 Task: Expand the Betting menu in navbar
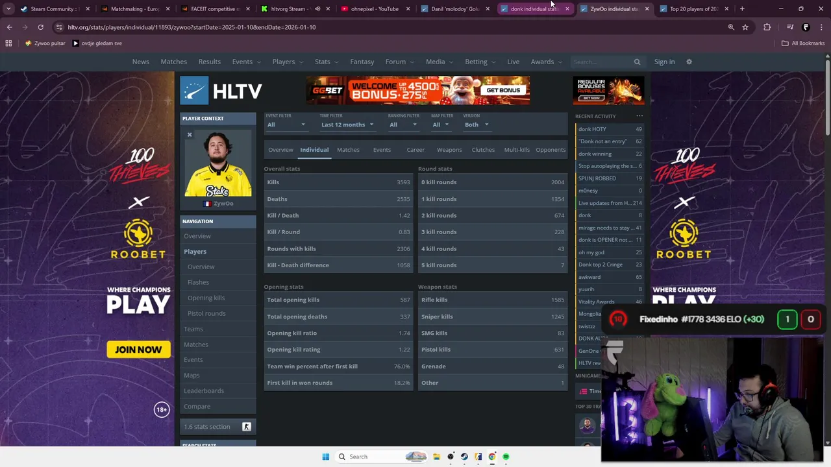(x=480, y=62)
